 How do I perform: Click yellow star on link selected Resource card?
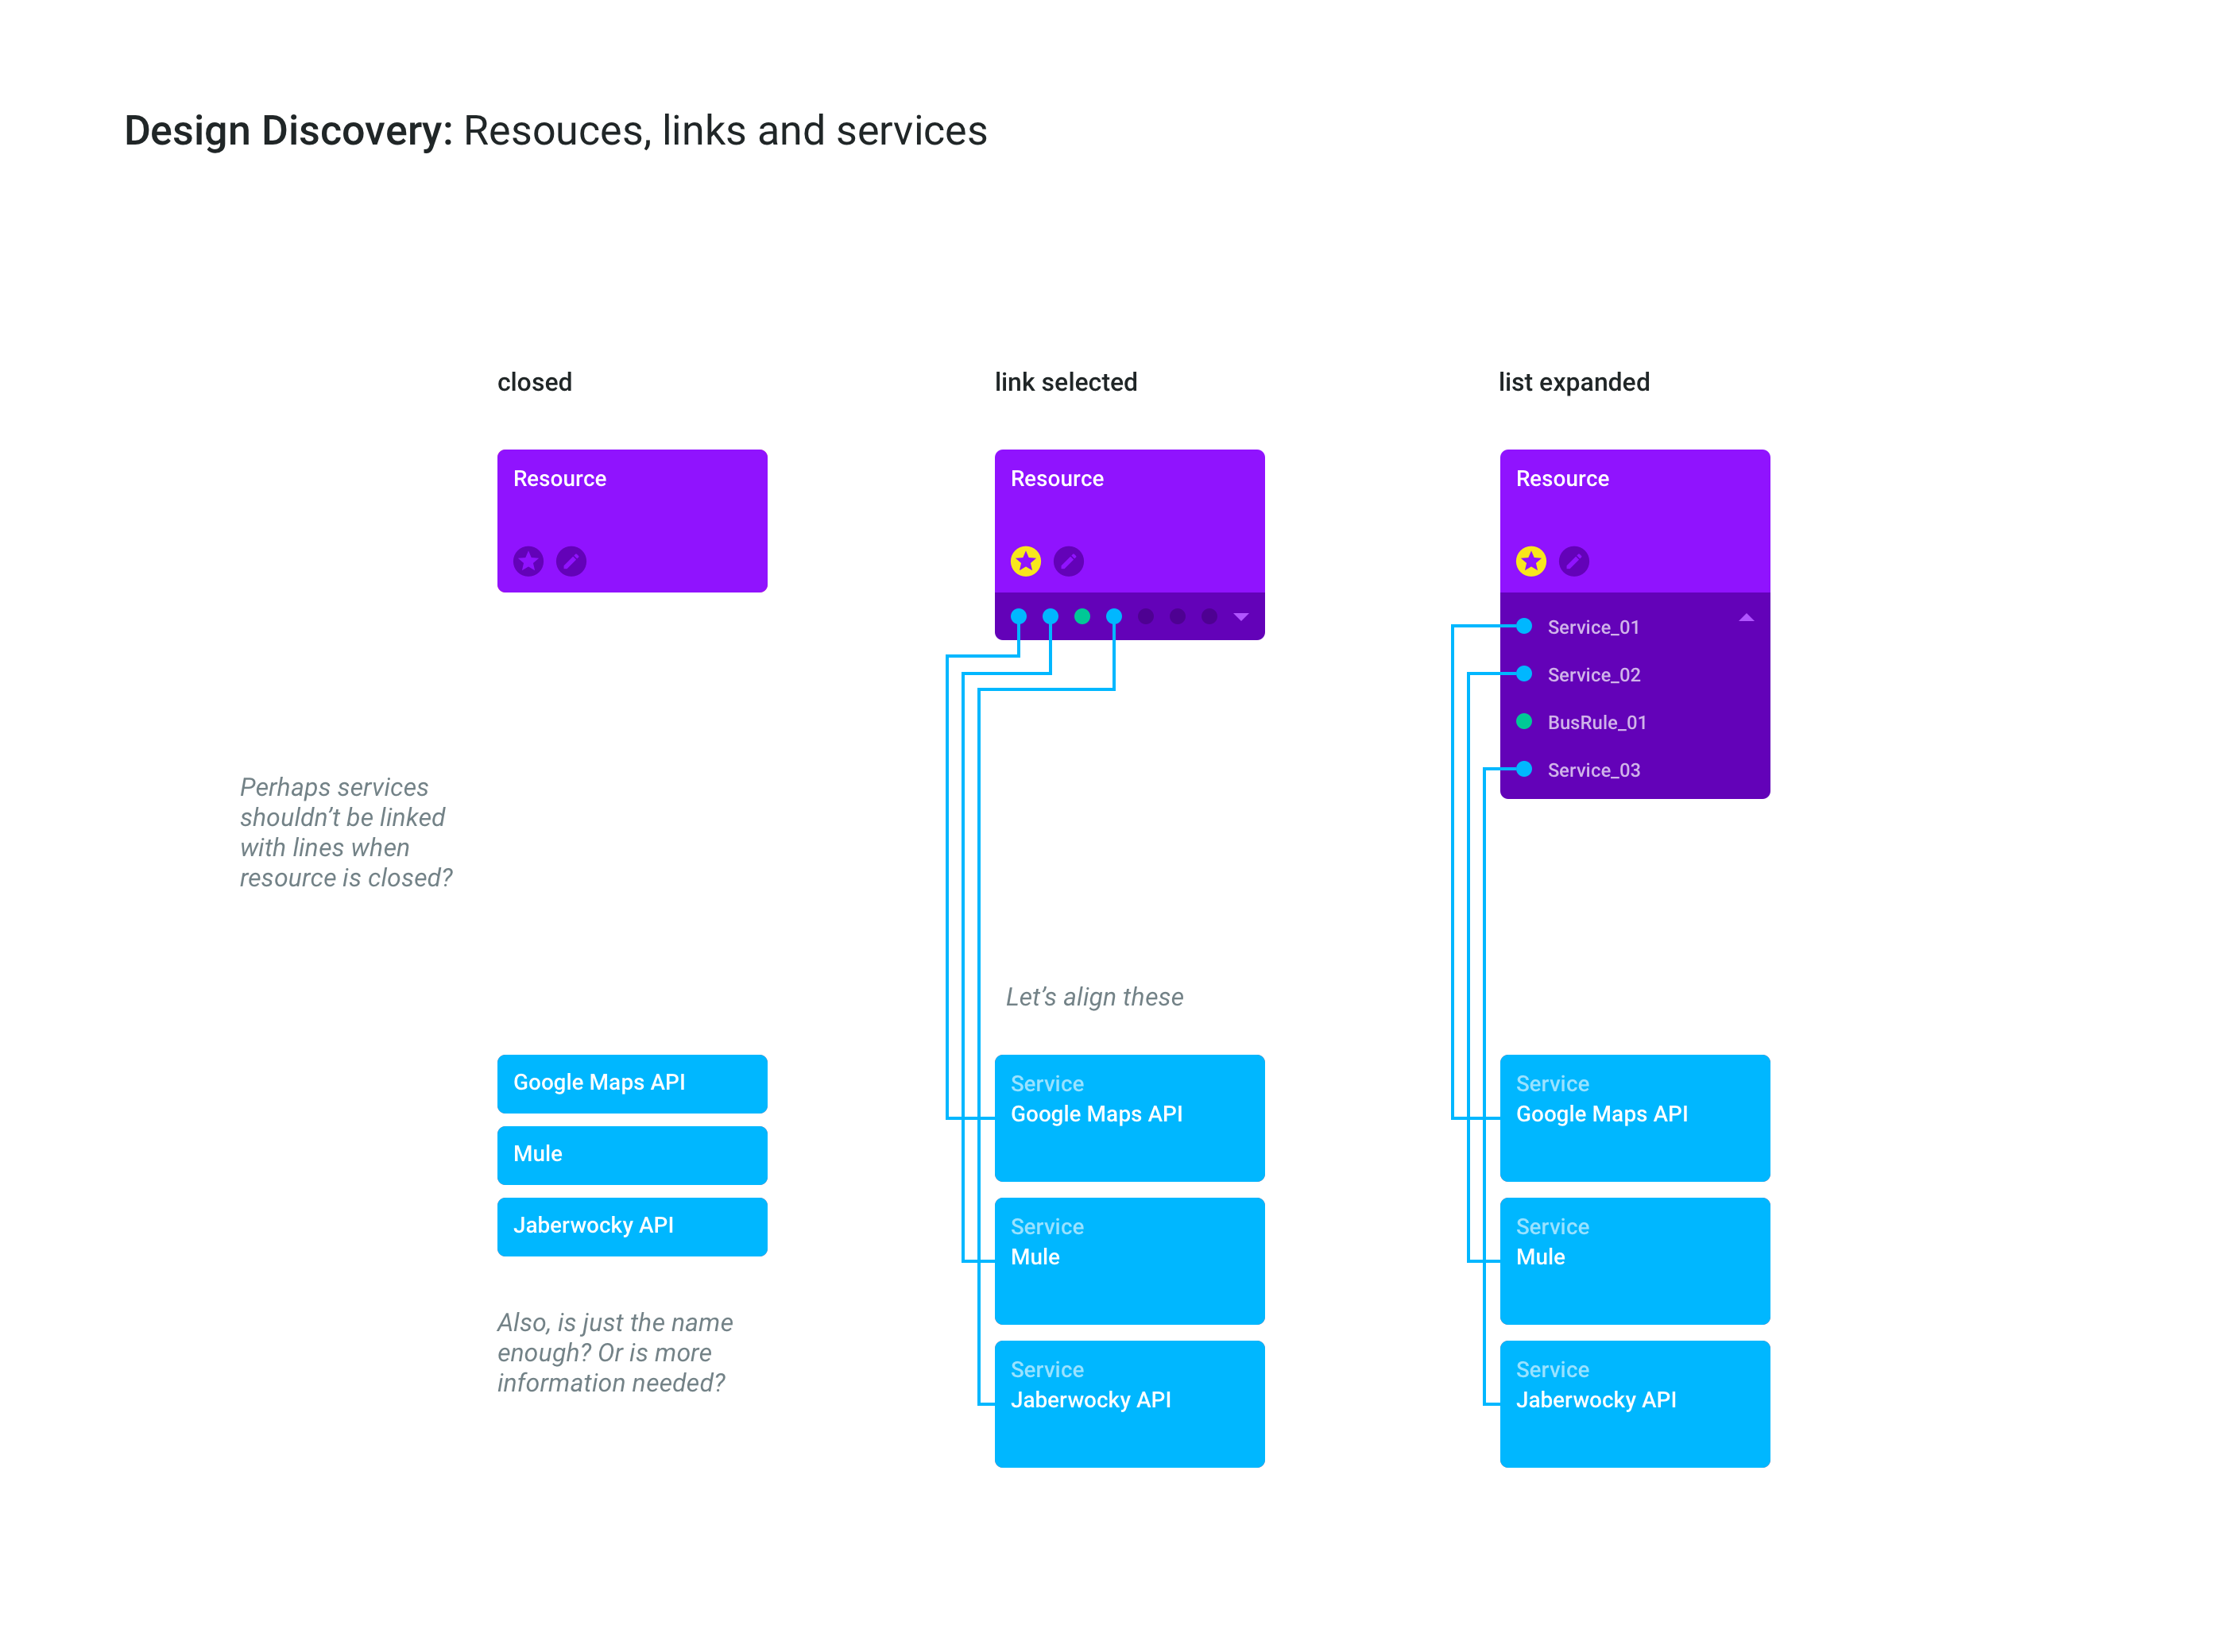[1025, 561]
